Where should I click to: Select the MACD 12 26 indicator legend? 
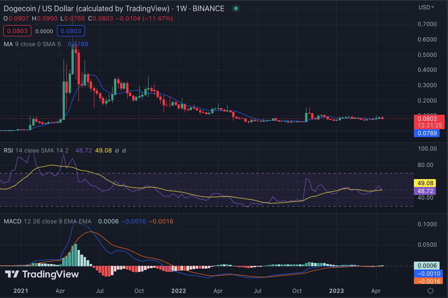tap(48, 222)
